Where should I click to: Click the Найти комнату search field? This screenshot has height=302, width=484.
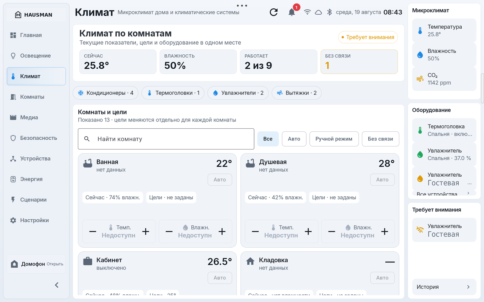point(166,139)
